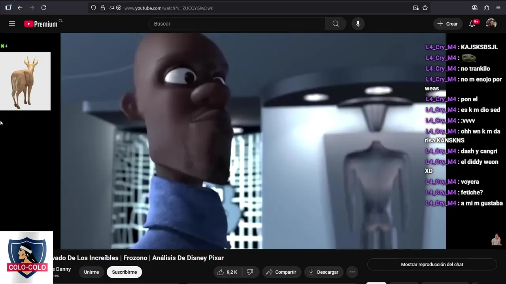506x284 pixels.
Task: Open the YouTube profile avatar menu
Action: click(x=491, y=24)
